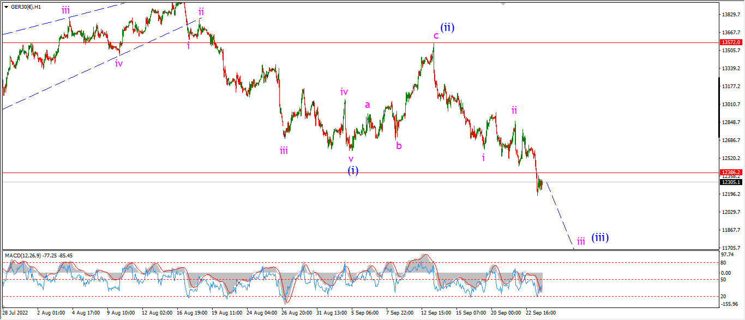
Task: Click the 12386.2 red price level tag
Action: [x=731, y=172]
